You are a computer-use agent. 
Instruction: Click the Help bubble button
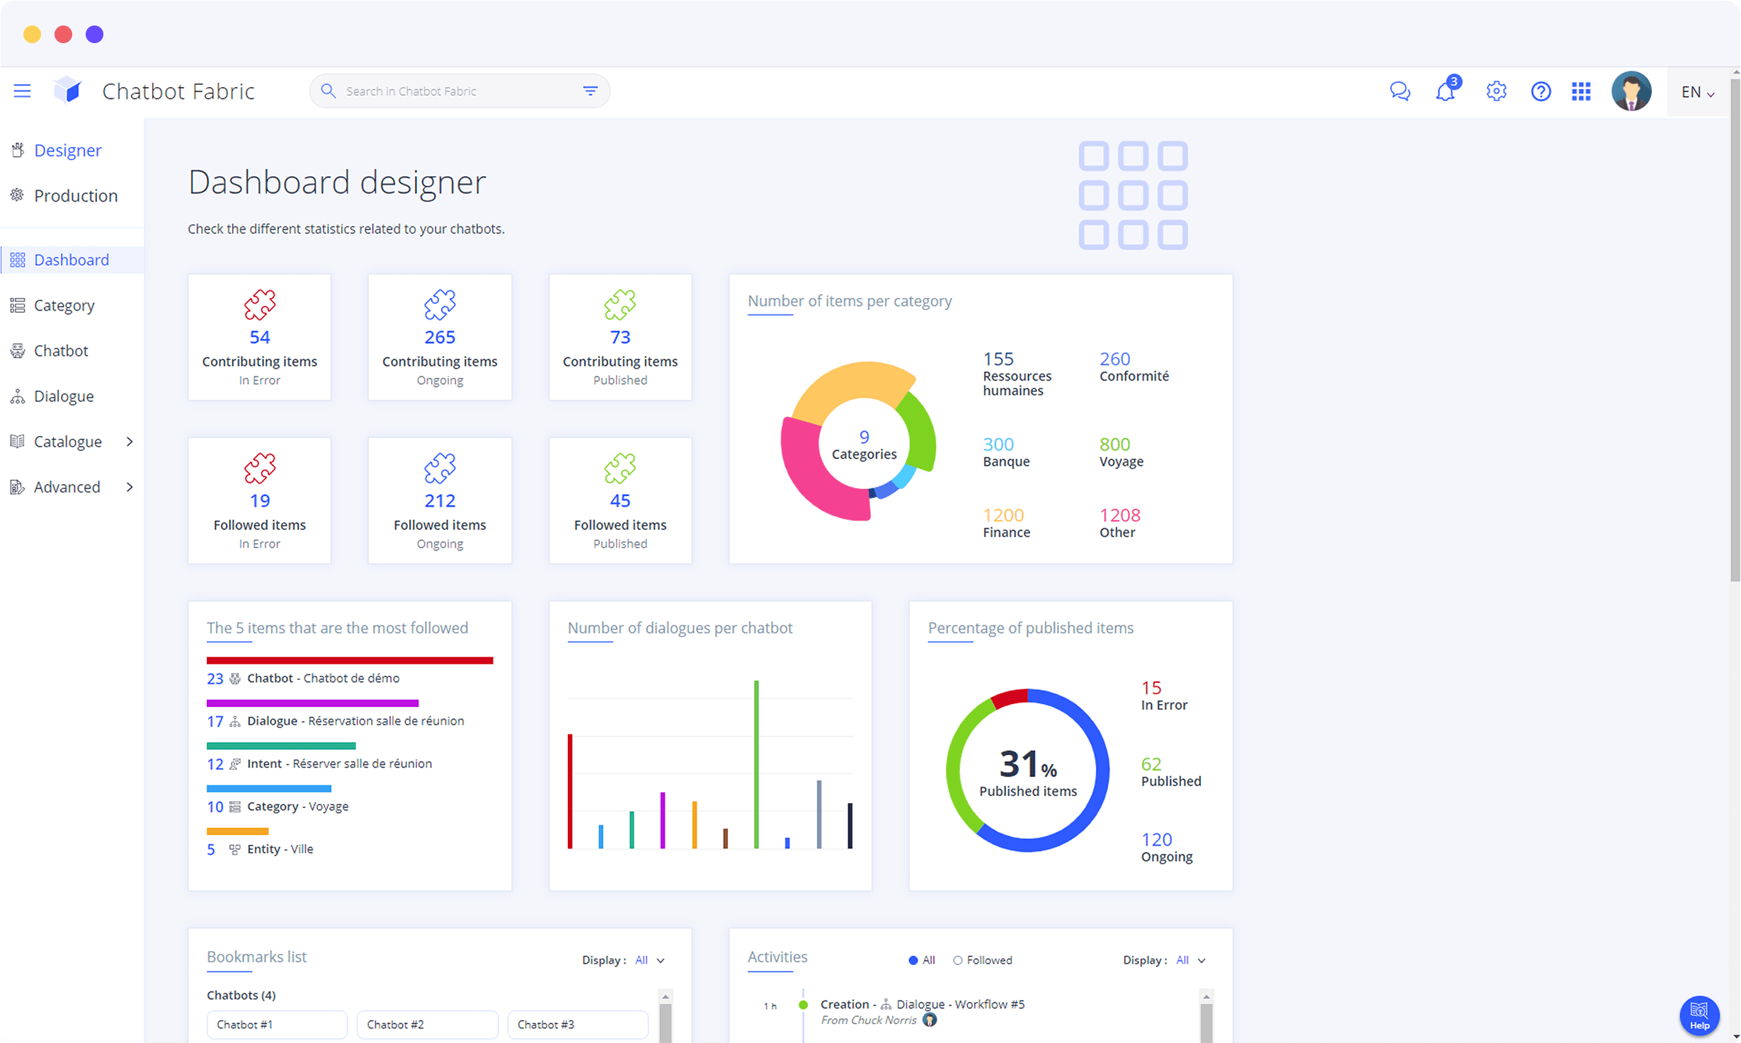coord(1699,1015)
